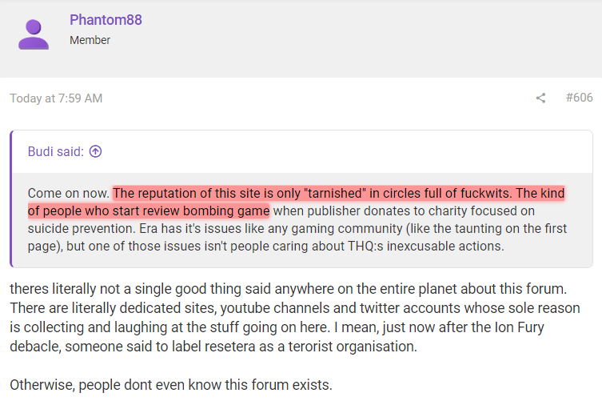Open the Phantom88 profile link
602x405 pixels.
106,20
